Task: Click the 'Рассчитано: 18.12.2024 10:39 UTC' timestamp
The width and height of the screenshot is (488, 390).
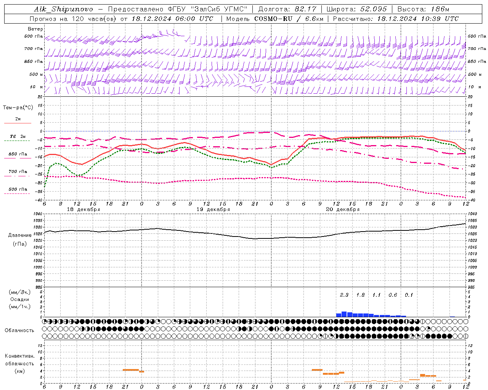Action: pyautogui.click(x=396, y=19)
